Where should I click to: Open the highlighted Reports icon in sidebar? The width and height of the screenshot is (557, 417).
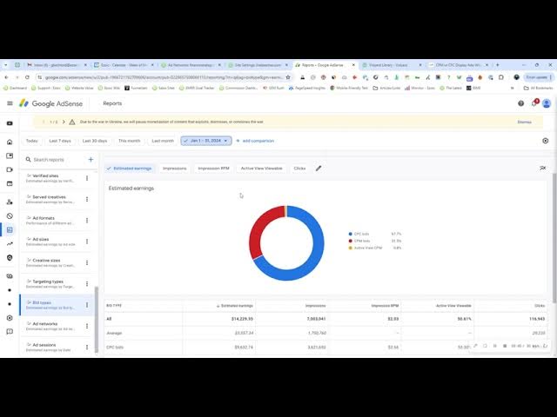10,229
